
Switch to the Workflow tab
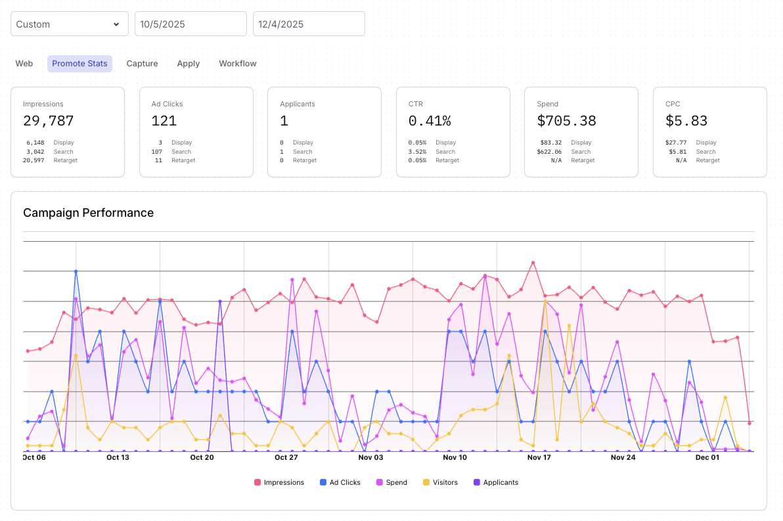[x=238, y=64]
